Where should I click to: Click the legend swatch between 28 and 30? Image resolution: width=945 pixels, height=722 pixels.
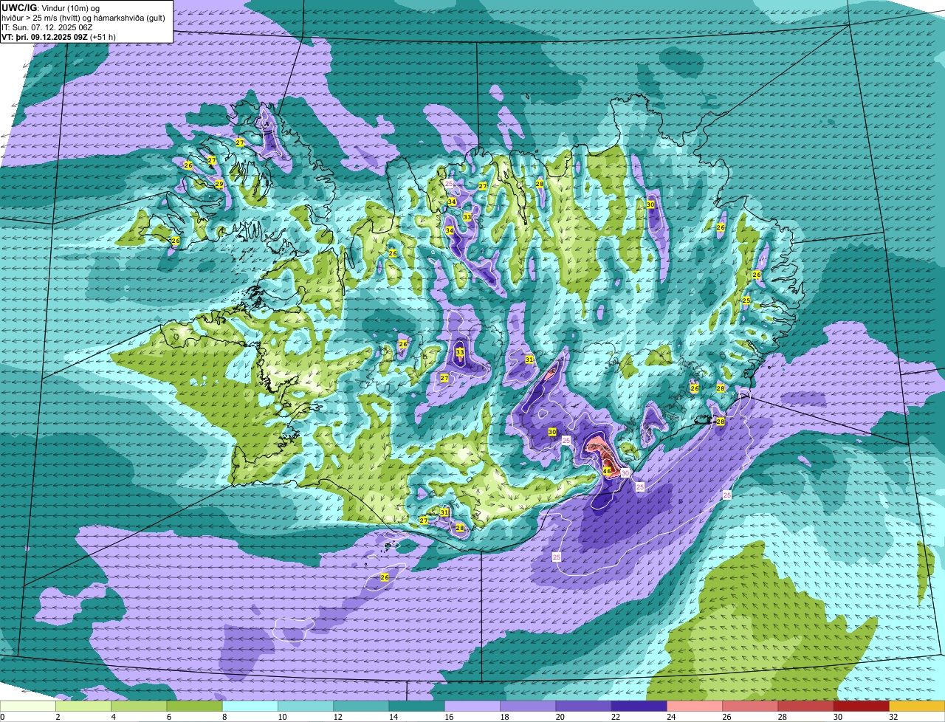(806, 706)
